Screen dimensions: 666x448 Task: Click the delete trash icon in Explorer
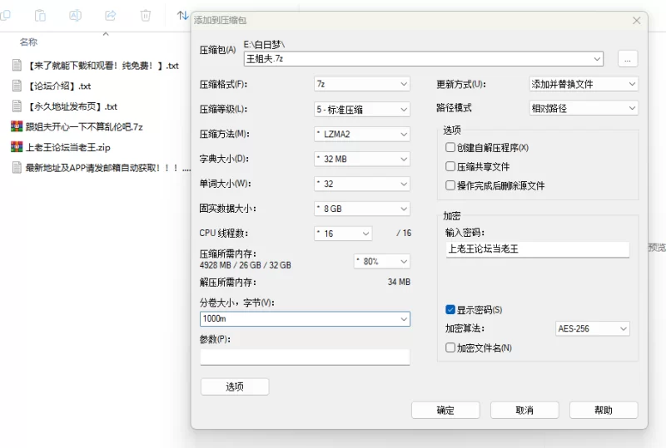[x=145, y=16]
